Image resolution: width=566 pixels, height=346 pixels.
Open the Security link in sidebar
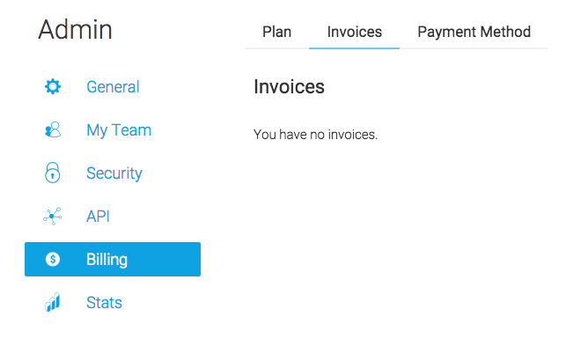(114, 173)
